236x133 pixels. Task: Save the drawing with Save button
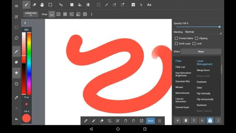pyautogui.click(x=150, y=121)
